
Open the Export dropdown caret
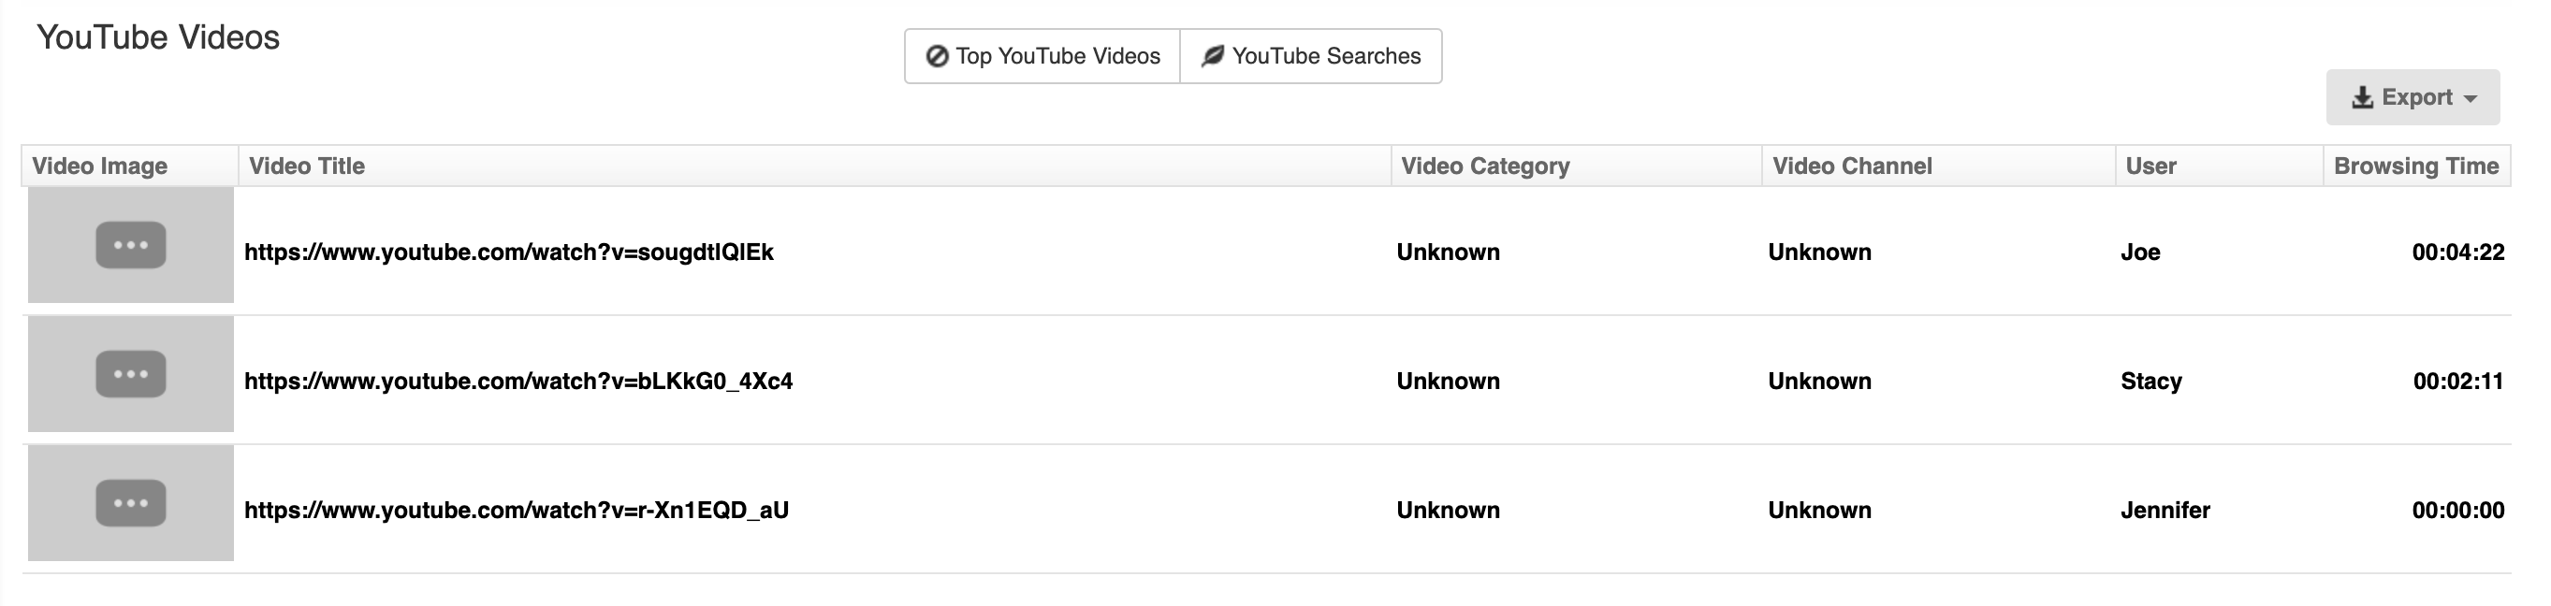2468,98
